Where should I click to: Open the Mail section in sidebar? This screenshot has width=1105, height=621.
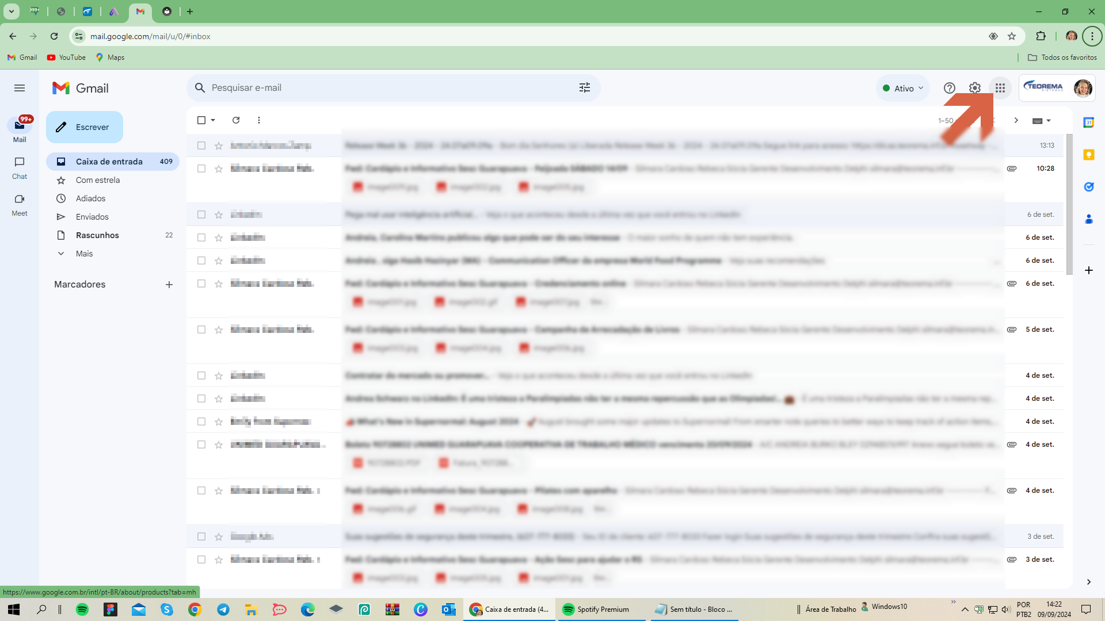tap(20, 130)
